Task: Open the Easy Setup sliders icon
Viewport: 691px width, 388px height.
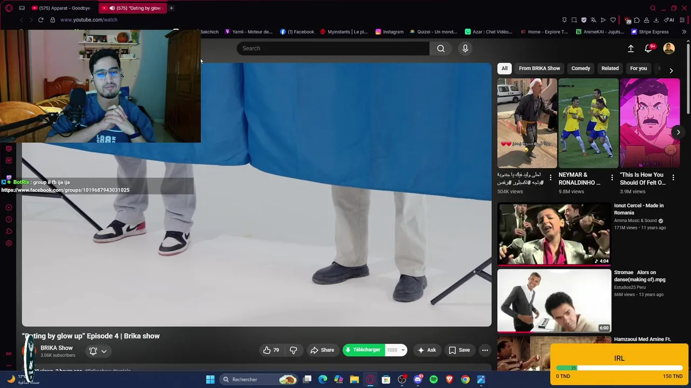Action: click(x=682, y=20)
